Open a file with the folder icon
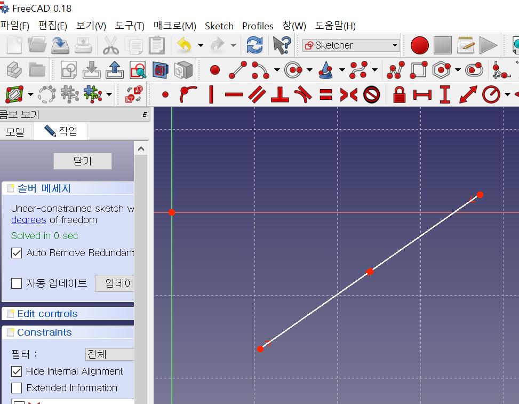 (x=37, y=45)
